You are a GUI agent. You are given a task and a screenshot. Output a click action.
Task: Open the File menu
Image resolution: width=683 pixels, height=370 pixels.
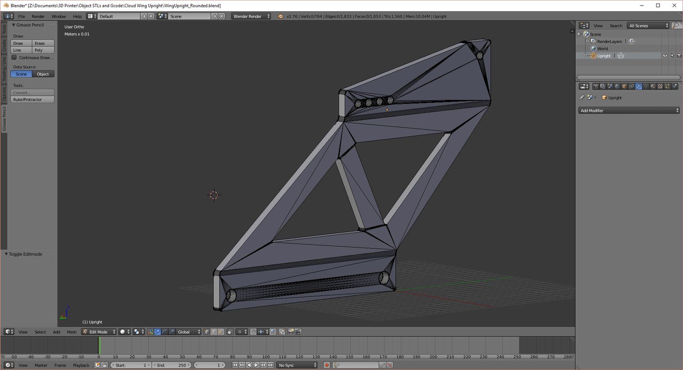pos(21,16)
